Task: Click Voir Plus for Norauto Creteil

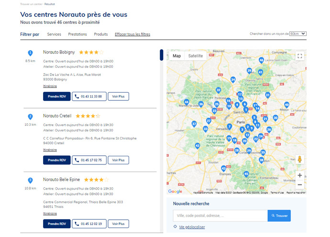Action: pyautogui.click(x=118, y=160)
